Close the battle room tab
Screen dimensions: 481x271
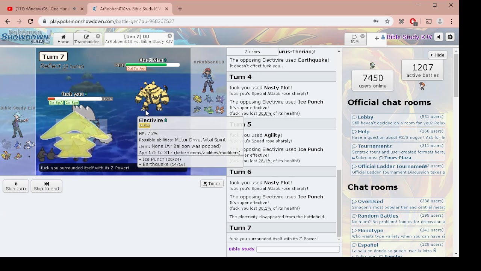170,36
